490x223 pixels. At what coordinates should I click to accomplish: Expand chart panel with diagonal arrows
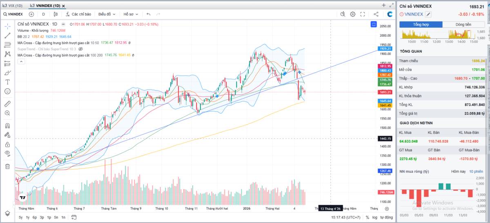392,5
